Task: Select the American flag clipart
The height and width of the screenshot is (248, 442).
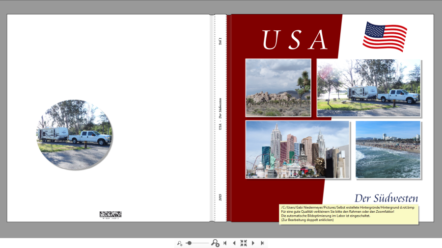Action: (385, 36)
